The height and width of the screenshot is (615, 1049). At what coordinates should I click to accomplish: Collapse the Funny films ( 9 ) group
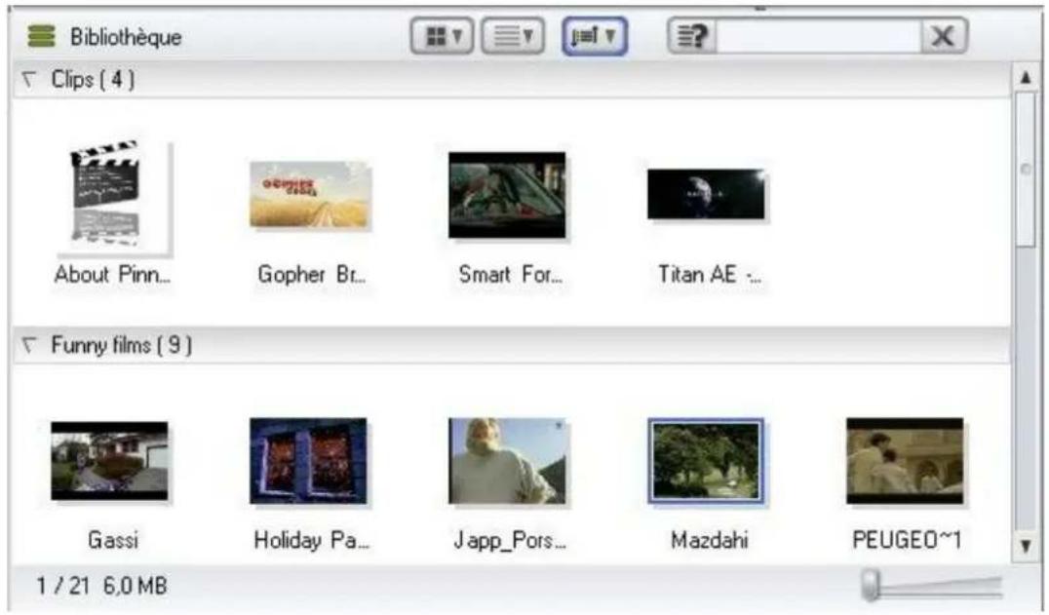(29, 346)
